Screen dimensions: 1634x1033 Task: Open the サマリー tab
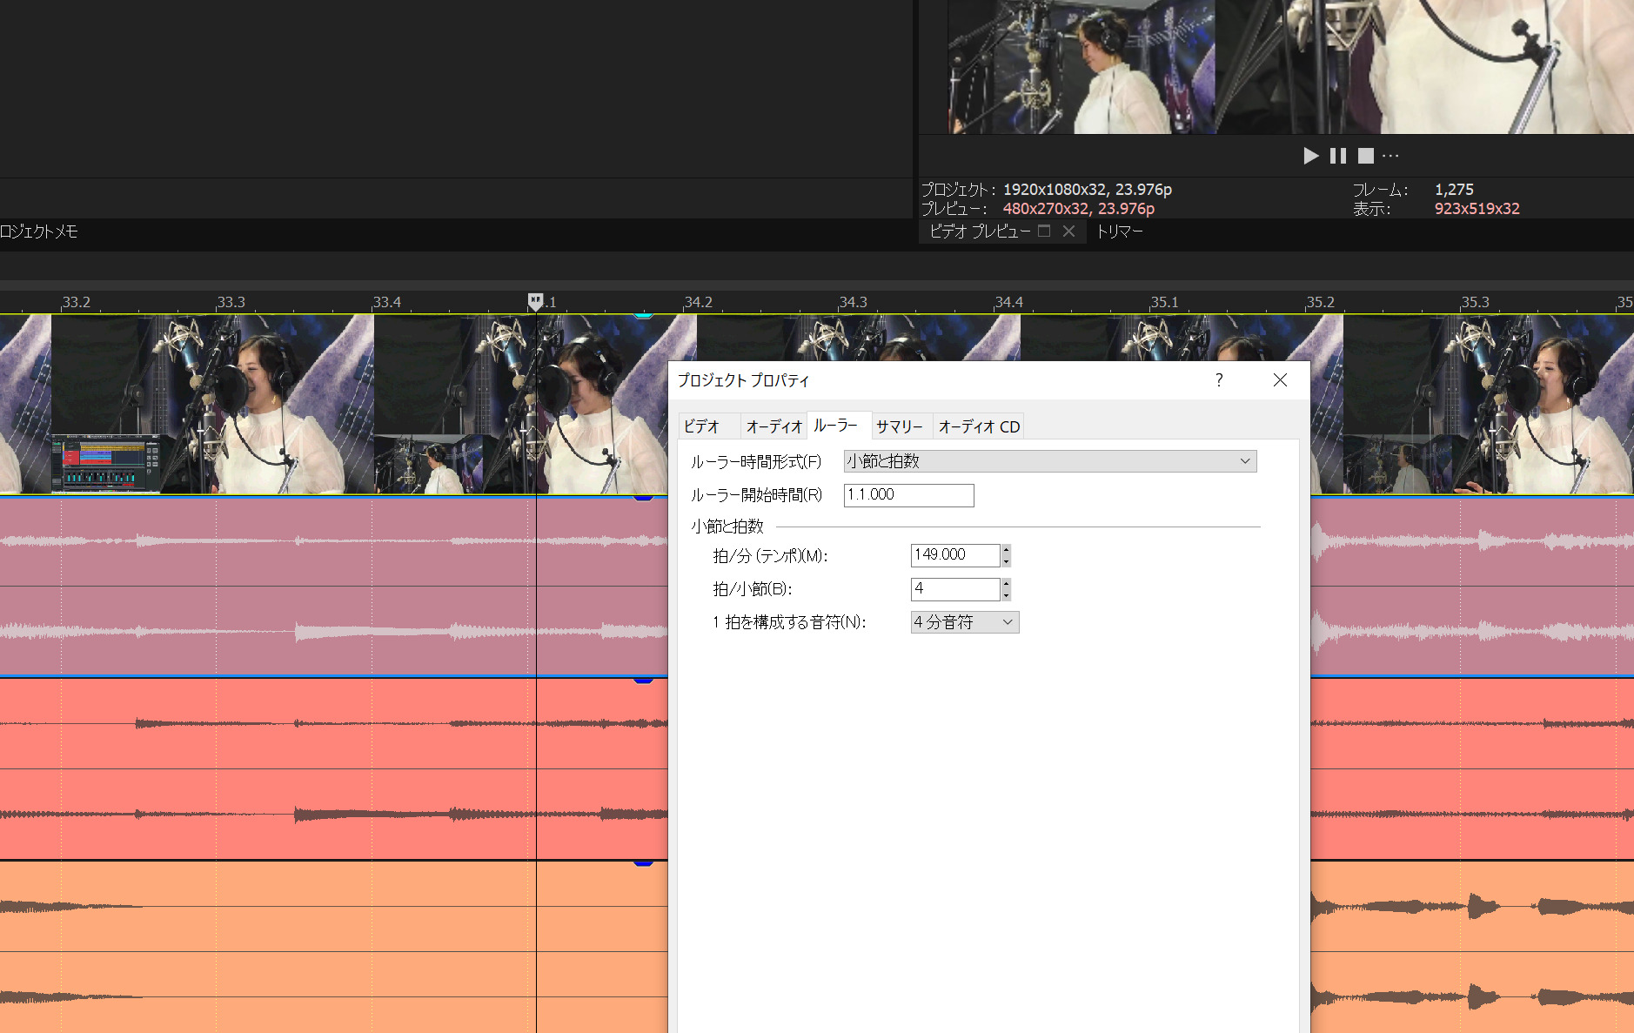(899, 426)
